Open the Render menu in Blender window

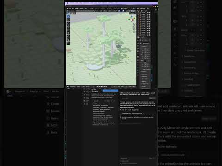pos(77,9)
